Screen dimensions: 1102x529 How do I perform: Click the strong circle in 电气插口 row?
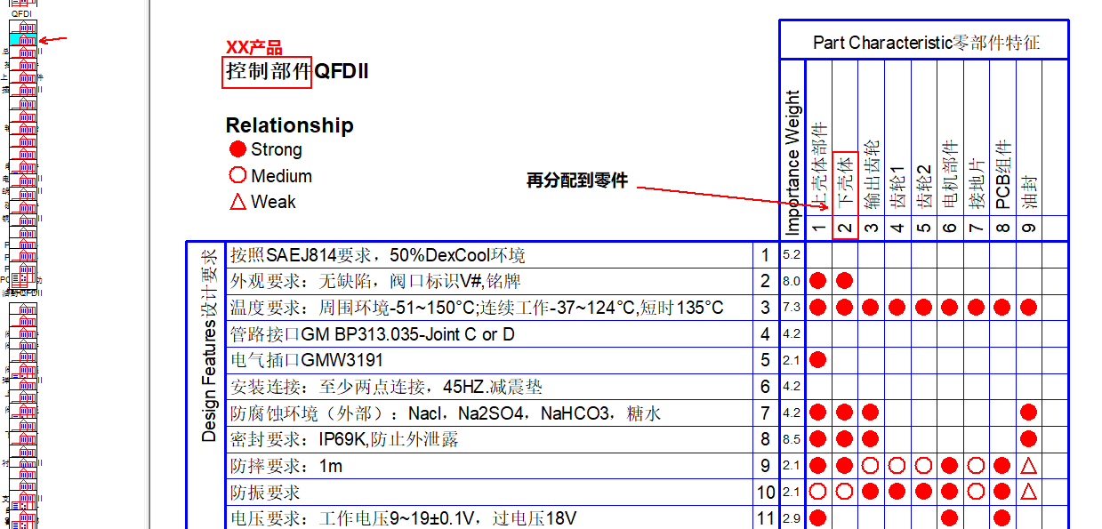818,360
